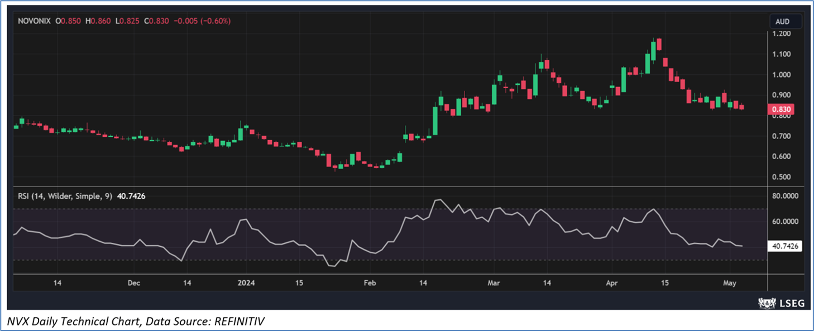
Task: Click the 2024 date axis label
Action: coord(246,283)
